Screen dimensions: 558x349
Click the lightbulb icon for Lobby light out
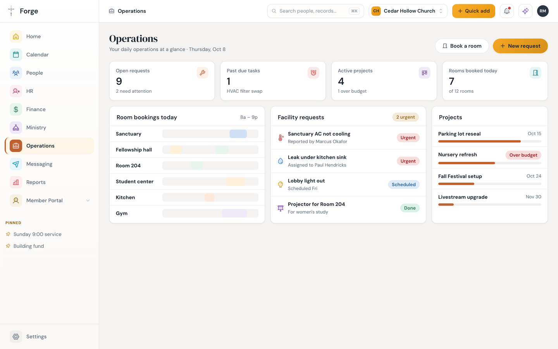pos(281,185)
